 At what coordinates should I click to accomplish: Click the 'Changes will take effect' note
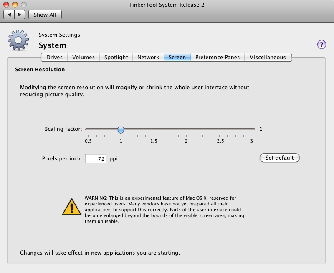[100, 253]
